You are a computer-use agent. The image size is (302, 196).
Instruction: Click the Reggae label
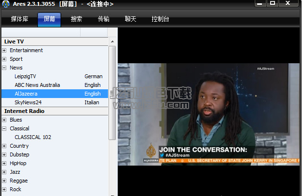click(x=19, y=181)
